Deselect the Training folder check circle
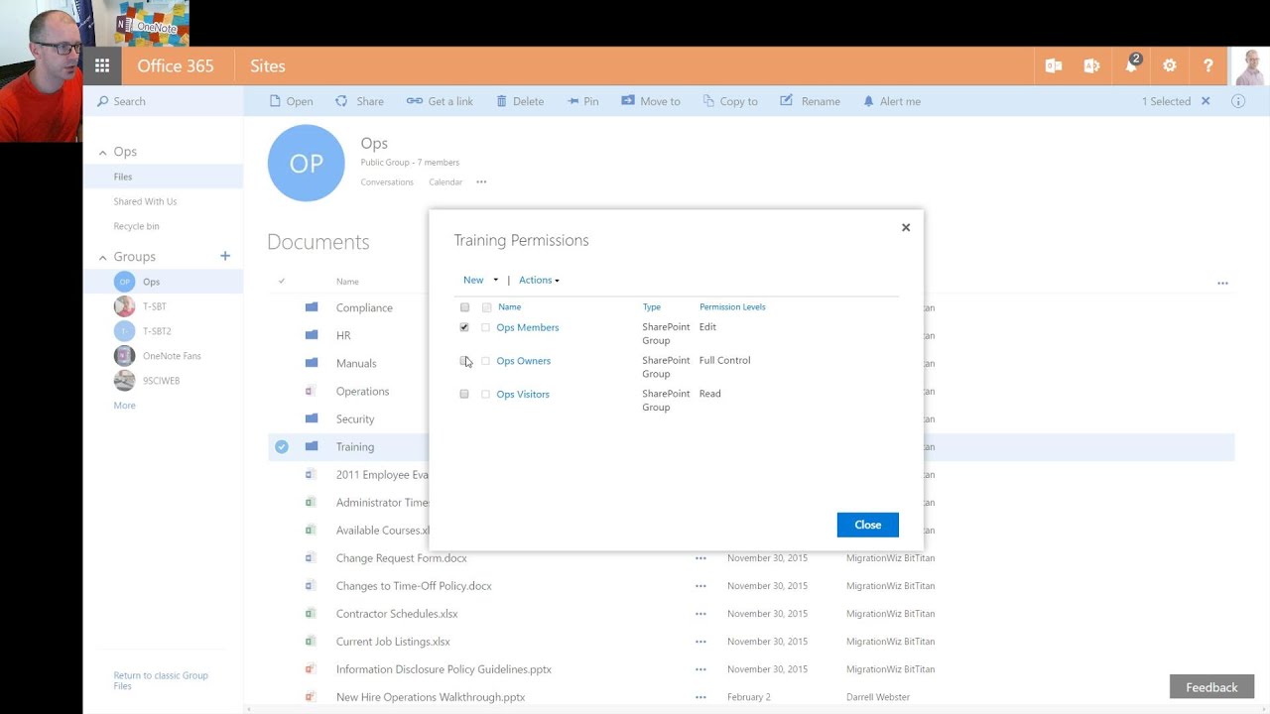The width and height of the screenshot is (1270, 714). 282,446
